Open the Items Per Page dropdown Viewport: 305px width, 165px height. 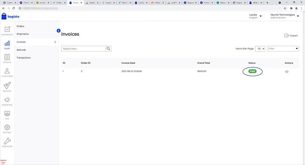pyautogui.click(x=260, y=49)
